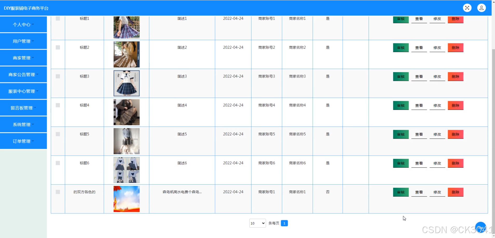View row 标题5 using 查看
This screenshot has height=238, width=495.
click(419, 134)
